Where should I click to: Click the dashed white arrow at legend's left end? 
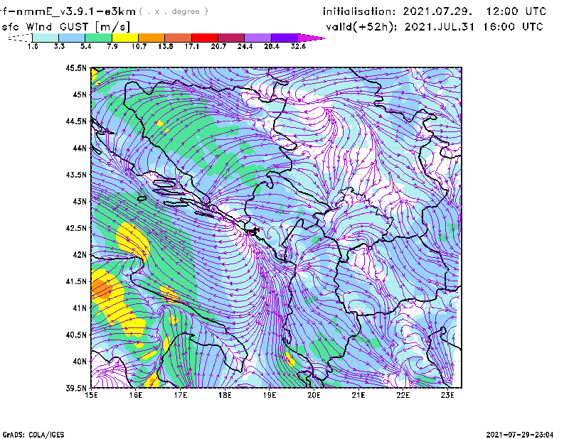tap(19, 38)
